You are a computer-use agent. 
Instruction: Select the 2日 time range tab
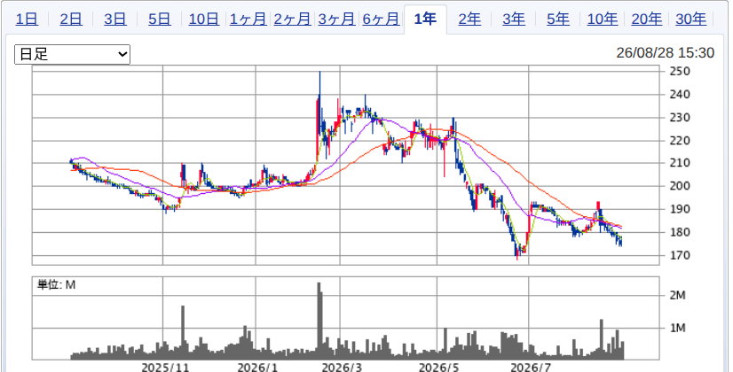(71, 19)
